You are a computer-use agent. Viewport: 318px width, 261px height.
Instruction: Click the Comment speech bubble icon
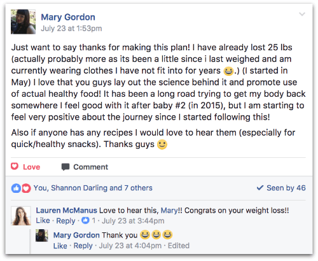pyautogui.click(x=66, y=167)
